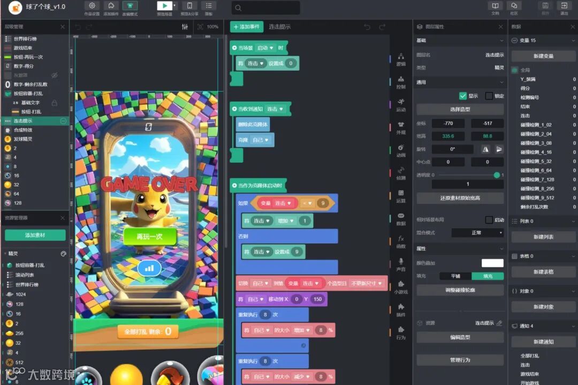578x385 pixels.
Task: Collapse the 属性 section chevron
Action: [x=501, y=248]
